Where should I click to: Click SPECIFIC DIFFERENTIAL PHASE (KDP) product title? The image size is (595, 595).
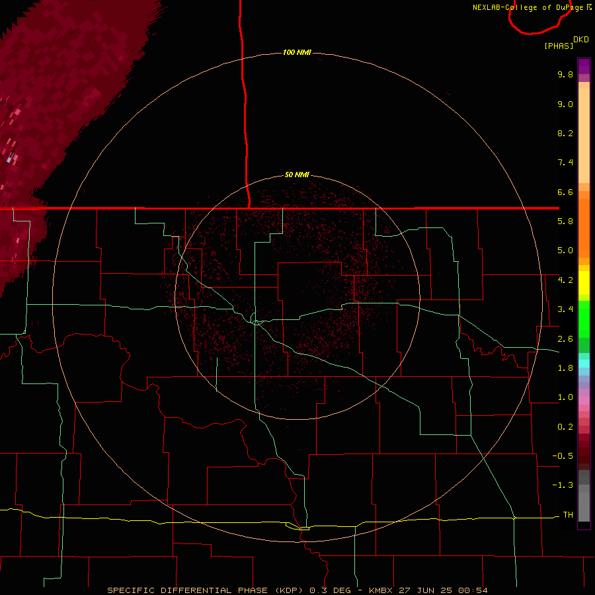206,590
